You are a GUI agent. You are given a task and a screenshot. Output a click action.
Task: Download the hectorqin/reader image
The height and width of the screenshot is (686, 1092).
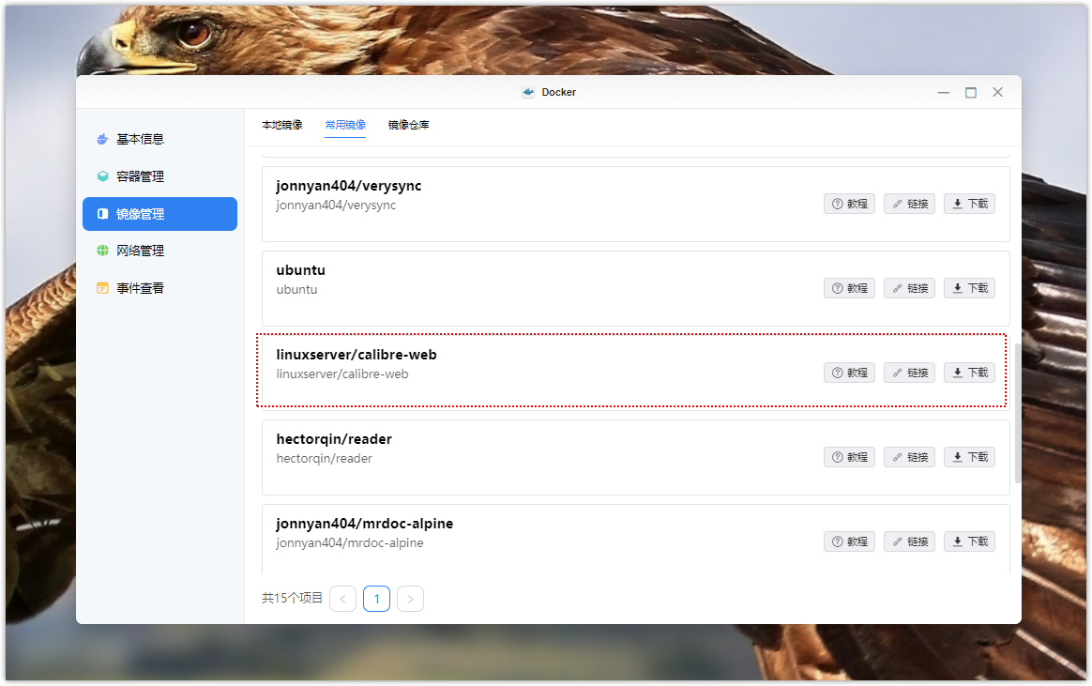969,458
